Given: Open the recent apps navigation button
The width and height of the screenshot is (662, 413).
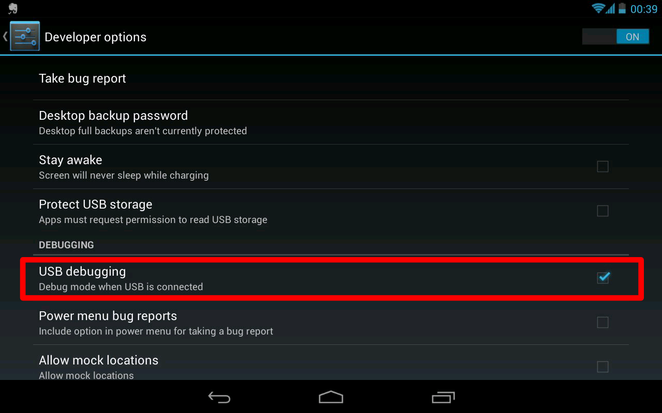Looking at the screenshot, I should point(443,397).
